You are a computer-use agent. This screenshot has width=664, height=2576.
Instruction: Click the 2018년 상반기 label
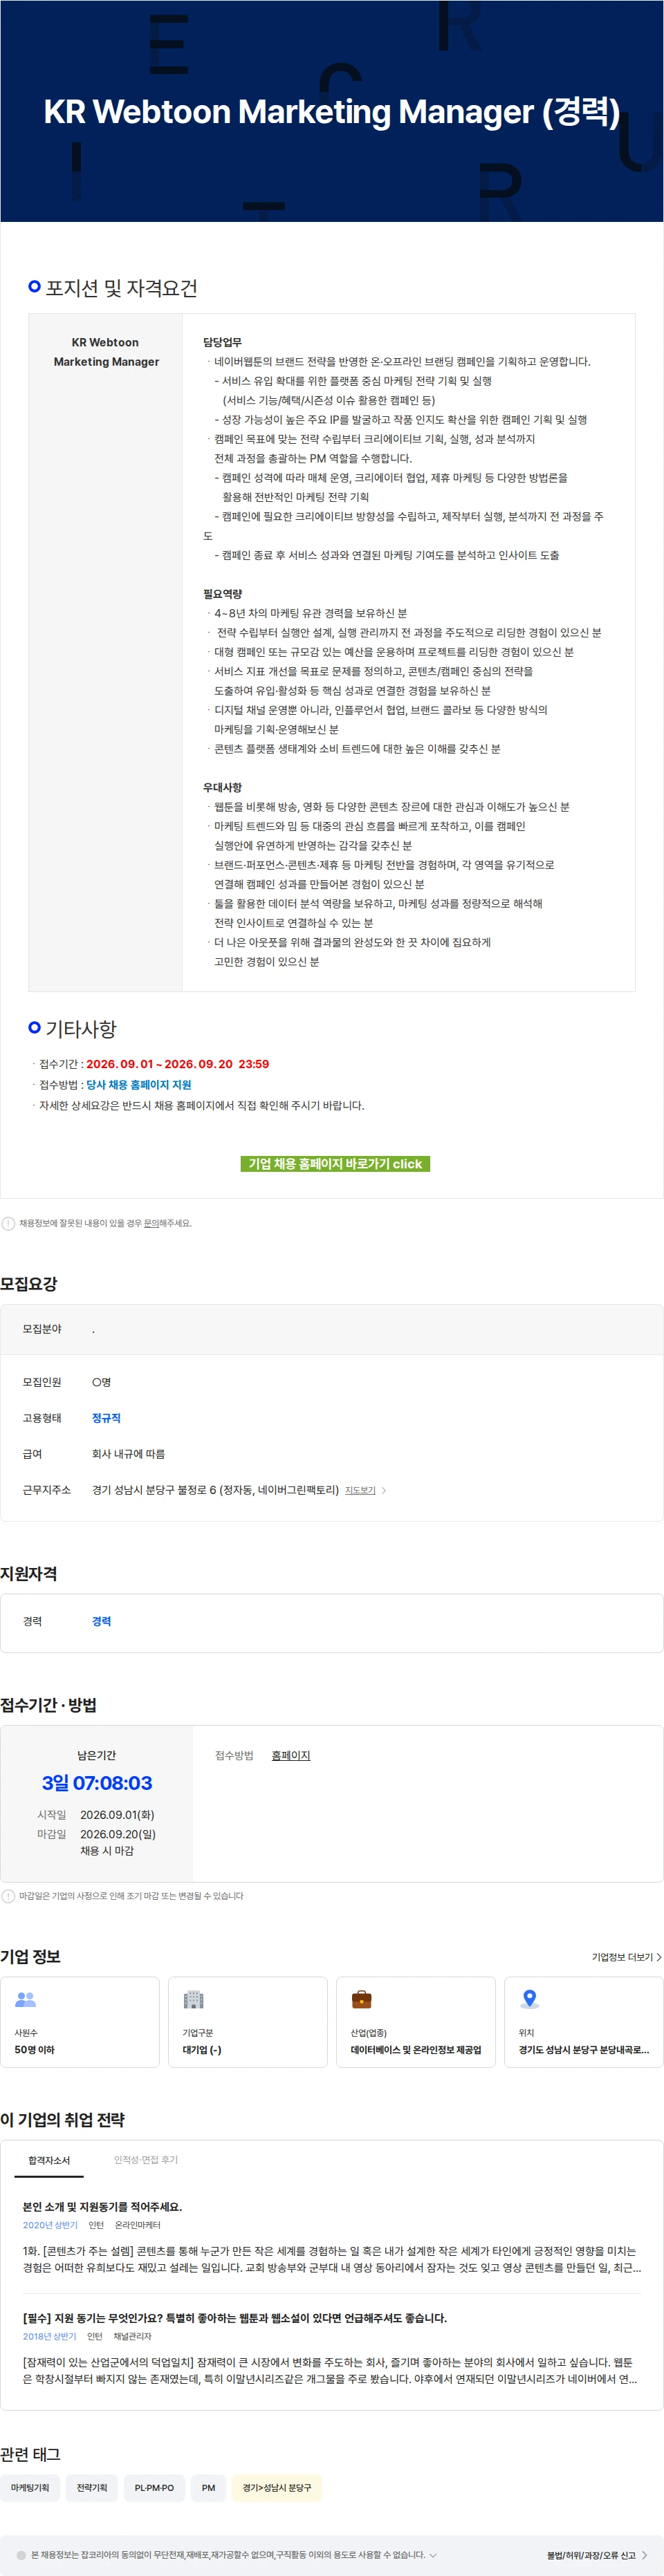[x=49, y=2336]
